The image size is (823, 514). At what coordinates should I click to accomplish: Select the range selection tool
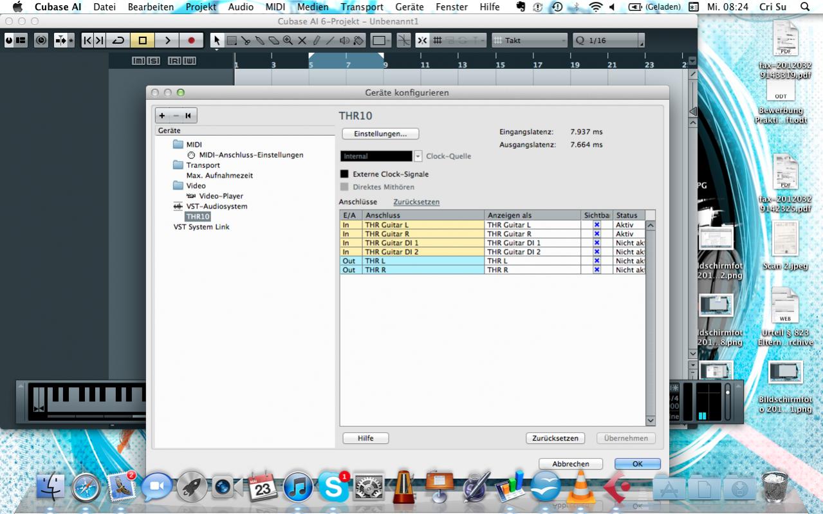tap(232, 40)
